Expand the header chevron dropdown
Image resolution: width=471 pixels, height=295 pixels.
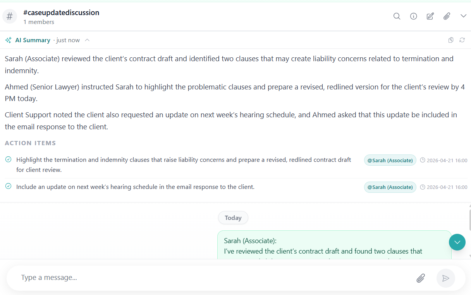pyautogui.click(x=464, y=16)
